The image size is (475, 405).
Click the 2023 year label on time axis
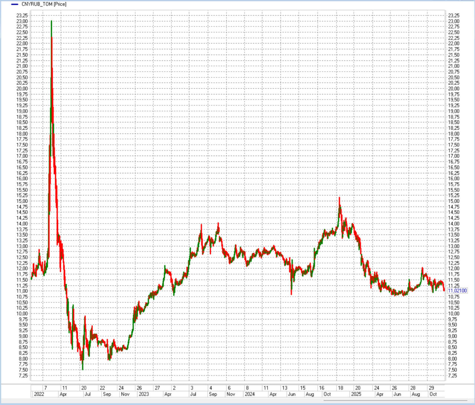[144, 394]
